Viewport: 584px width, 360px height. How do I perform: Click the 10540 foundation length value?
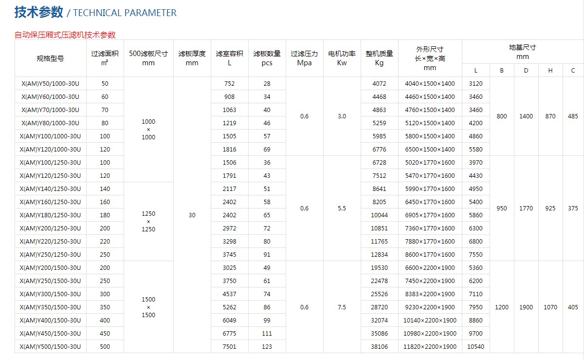(475, 347)
